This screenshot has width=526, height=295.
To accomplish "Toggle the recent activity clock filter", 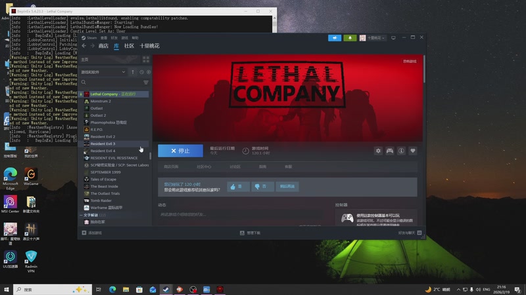I will [141, 72].
